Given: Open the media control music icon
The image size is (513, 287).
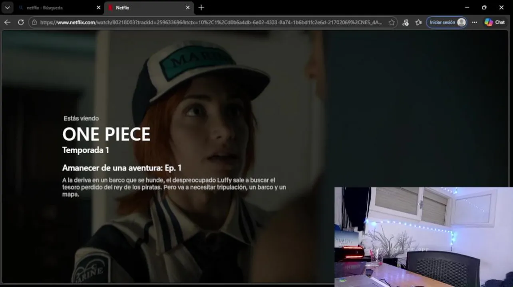Looking at the screenshot, I should point(405,22).
